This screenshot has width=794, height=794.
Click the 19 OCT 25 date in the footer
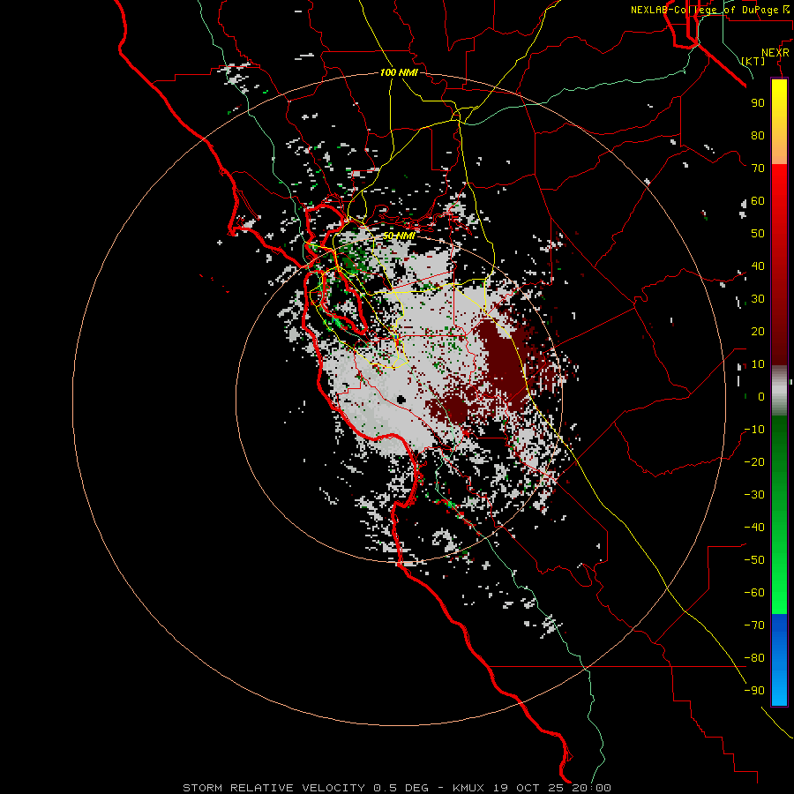528,788
